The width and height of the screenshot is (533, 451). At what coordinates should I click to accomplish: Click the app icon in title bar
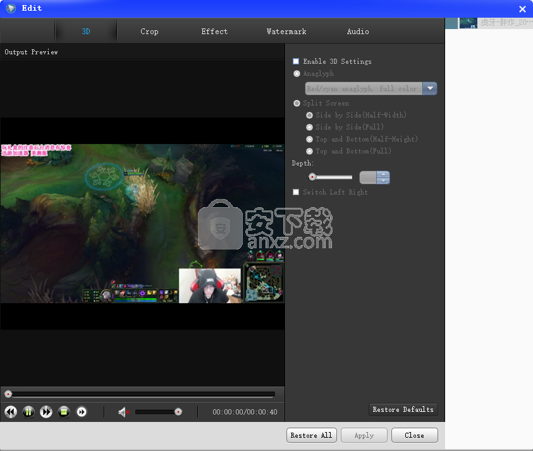tap(11, 8)
